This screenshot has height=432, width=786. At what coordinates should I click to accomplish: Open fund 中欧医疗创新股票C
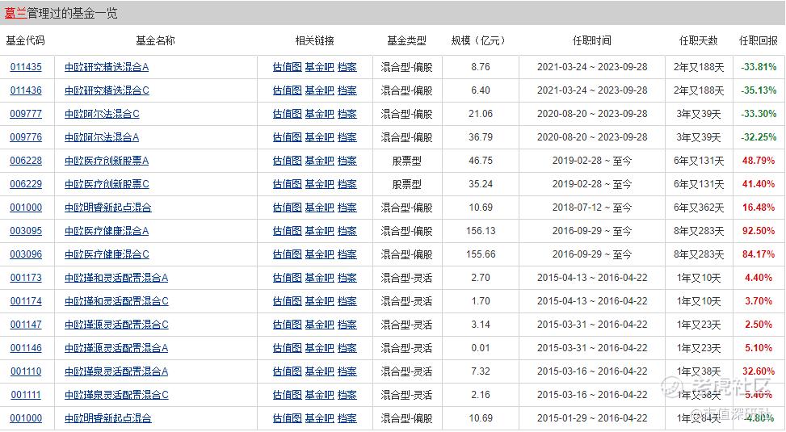pos(107,184)
